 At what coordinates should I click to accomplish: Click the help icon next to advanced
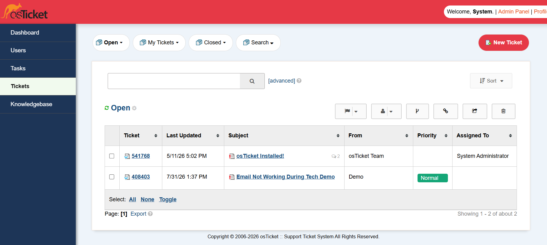[x=299, y=81]
